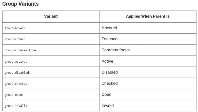Select the Active description text

tap(107, 61)
